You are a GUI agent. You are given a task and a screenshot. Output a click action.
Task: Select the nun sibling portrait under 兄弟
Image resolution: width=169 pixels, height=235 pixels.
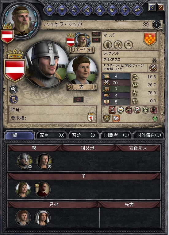pos(43,218)
